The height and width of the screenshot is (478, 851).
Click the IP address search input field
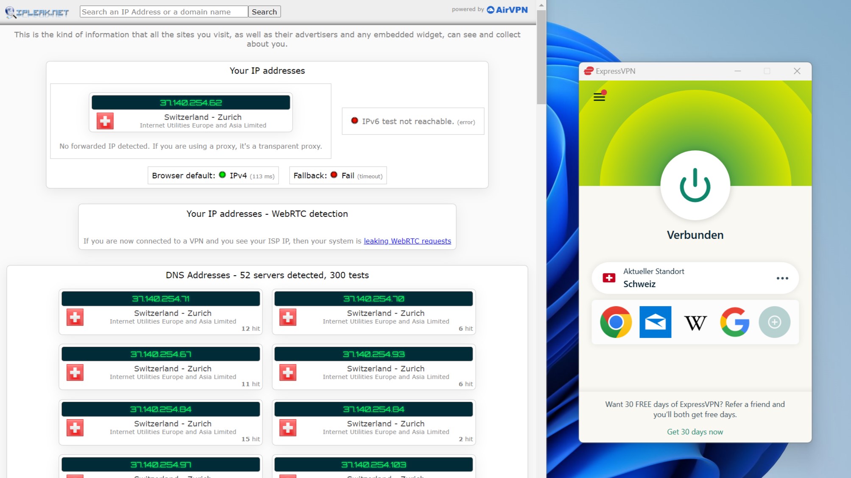tap(164, 12)
